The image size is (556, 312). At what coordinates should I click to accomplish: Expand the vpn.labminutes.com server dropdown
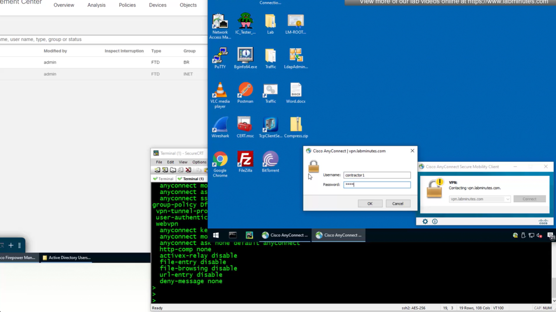click(507, 199)
